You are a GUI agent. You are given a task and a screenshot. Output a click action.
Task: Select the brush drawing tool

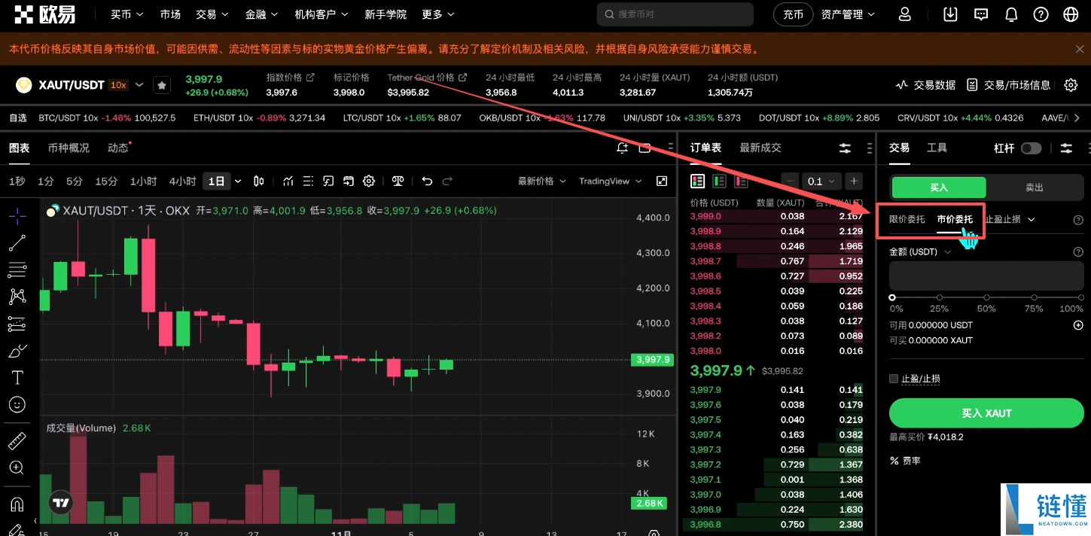17,350
